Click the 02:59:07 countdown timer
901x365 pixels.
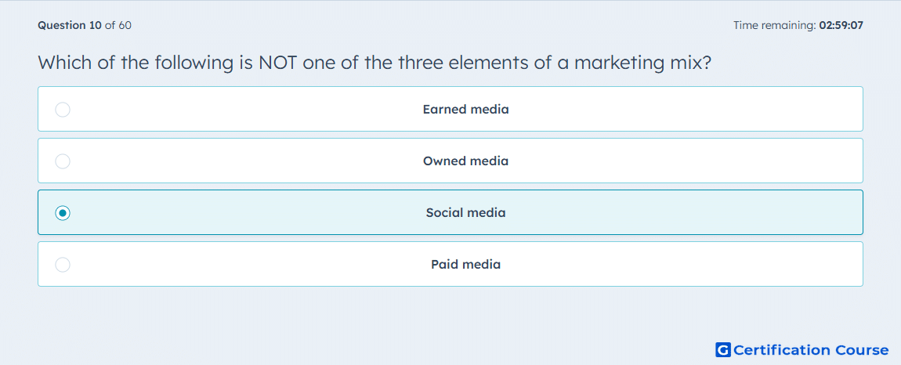pyautogui.click(x=841, y=25)
